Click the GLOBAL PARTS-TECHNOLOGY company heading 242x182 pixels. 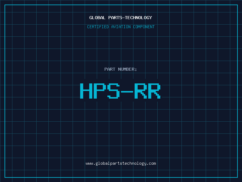coord(121,18)
